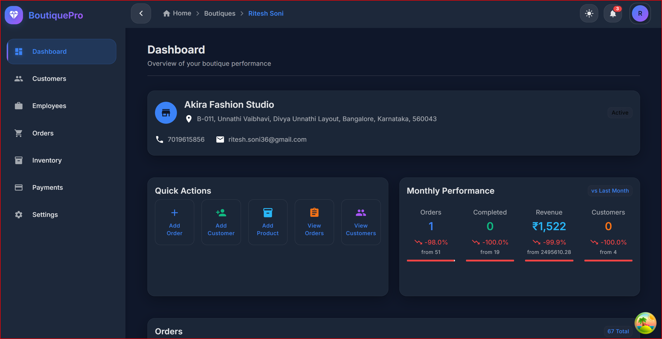Click the red progress bar under Revenue

[549, 260]
